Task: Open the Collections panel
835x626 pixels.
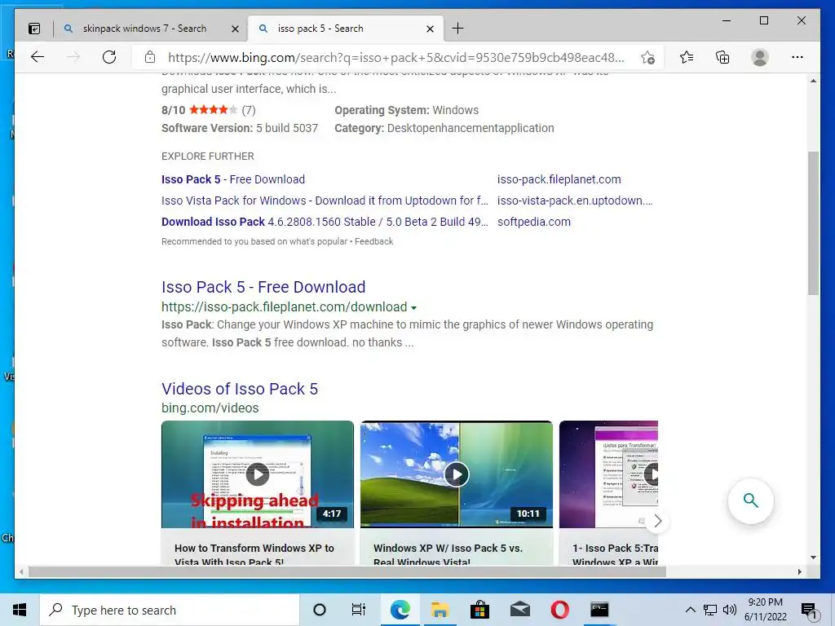Action: click(722, 57)
